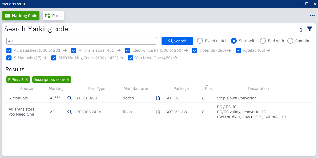
Task: Switch to the Parts tab
Action: [53, 16]
